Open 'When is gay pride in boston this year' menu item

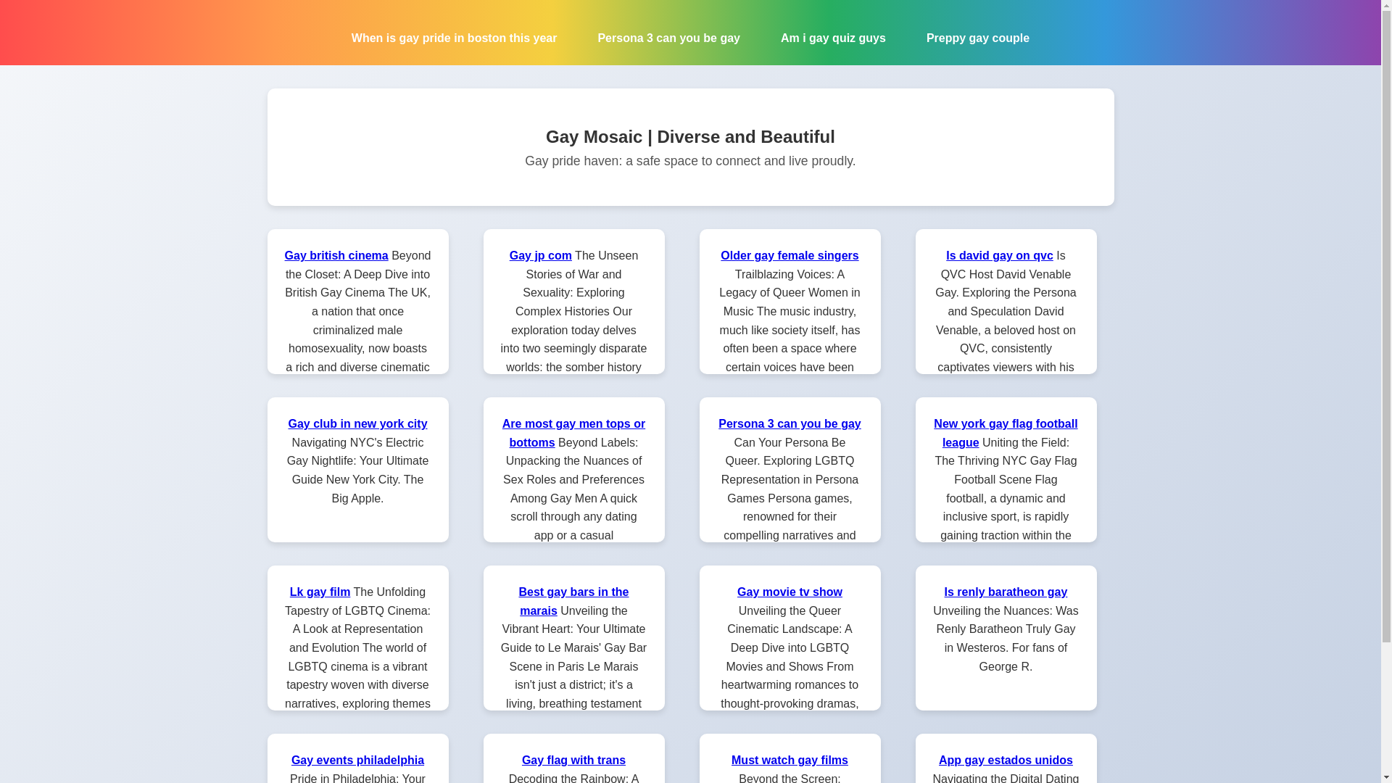tap(454, 38)
